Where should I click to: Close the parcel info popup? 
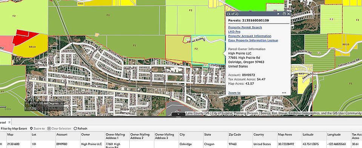(288, 14)
